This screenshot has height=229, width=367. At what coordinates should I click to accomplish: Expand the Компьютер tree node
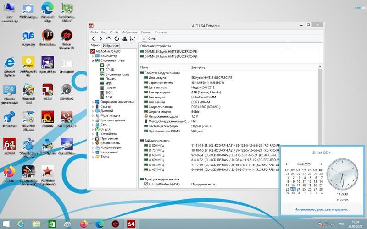(x=93, y=56)
